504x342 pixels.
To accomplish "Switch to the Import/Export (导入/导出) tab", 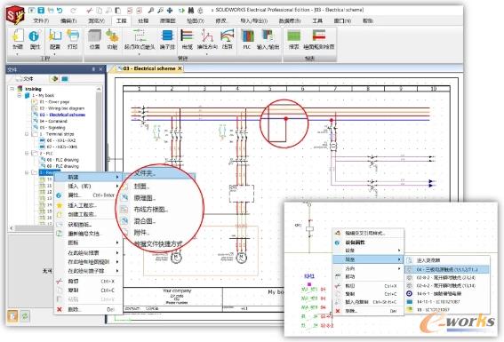I will 253,20.
